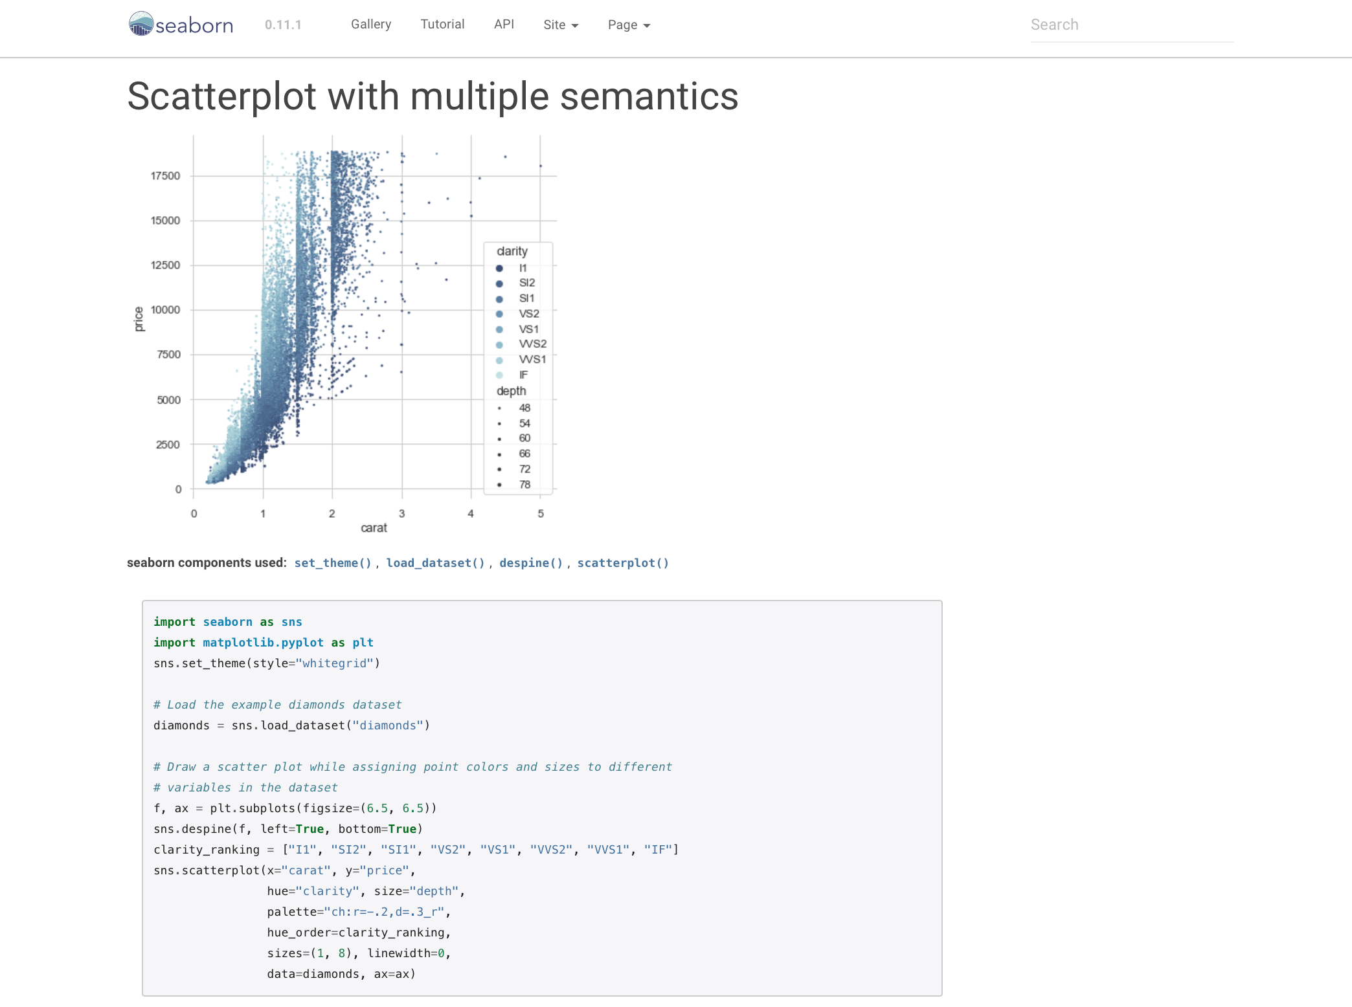Click the 0.11.1 version label

(283, 25)
